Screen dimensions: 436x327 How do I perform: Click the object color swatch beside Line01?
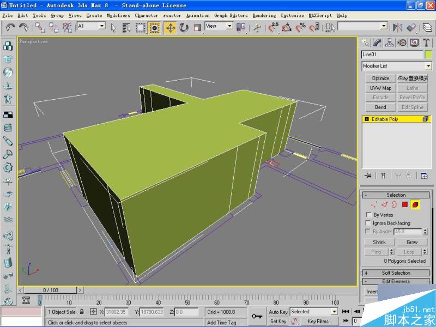pos(430,55)
